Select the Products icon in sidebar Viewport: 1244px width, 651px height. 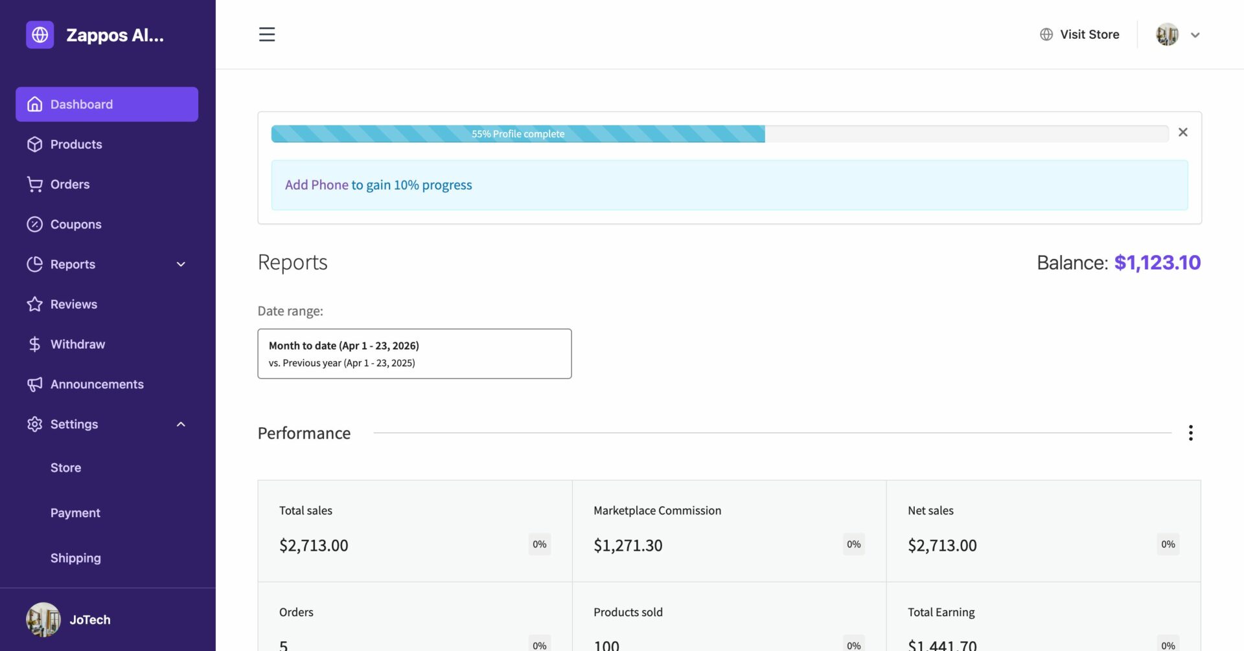coord(35,144)
